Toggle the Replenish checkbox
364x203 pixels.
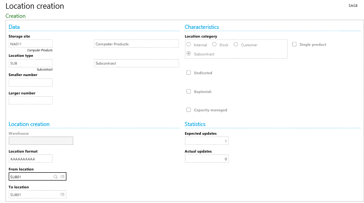(x=189, y=92)
